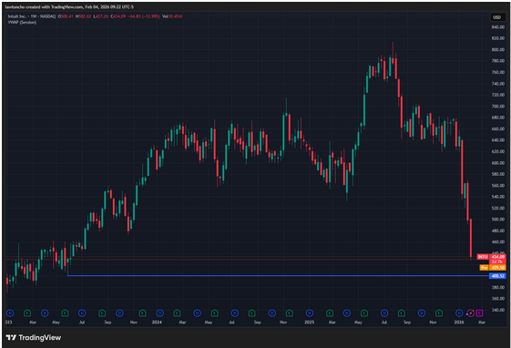Viewport: 511px width, 348px height.
Task: Select the dividend marker at 2025 start
Action: [310, 313]
